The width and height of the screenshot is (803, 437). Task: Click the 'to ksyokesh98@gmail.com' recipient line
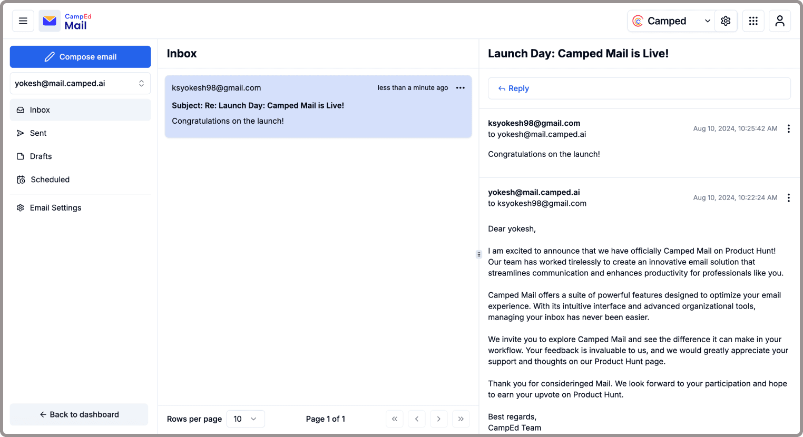click(x=537, y=203)
